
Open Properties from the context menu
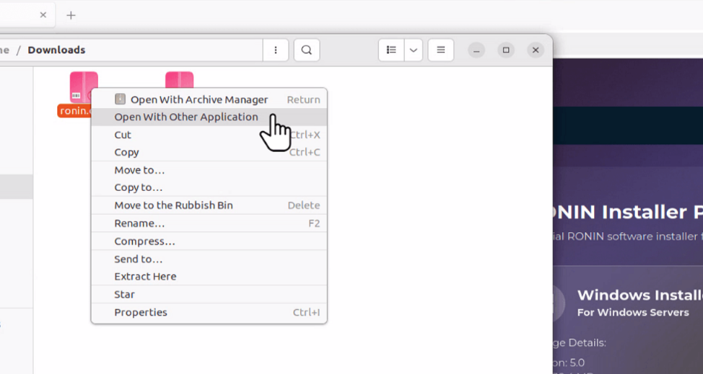141,312
